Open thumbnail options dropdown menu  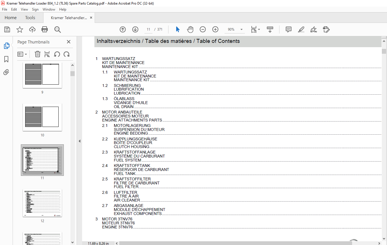[x=22, y=54]
